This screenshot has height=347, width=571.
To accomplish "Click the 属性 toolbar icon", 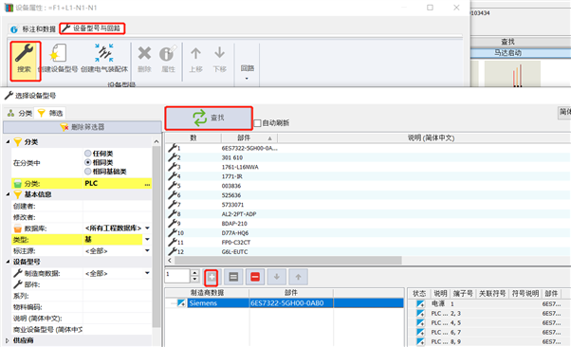I will [168, 53].
